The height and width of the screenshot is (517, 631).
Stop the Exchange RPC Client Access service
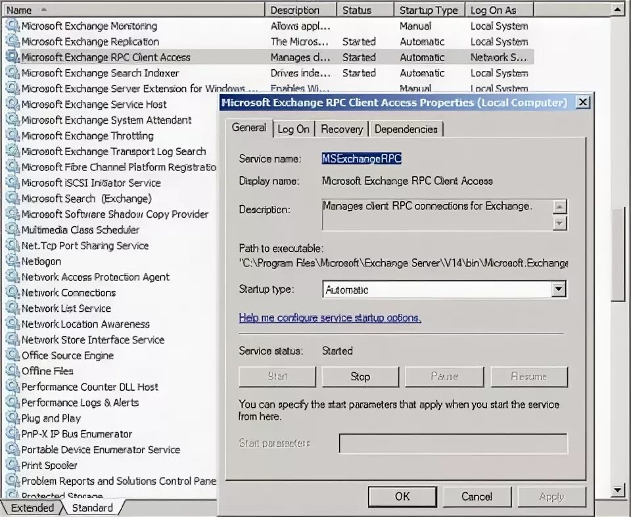(360, 377)
